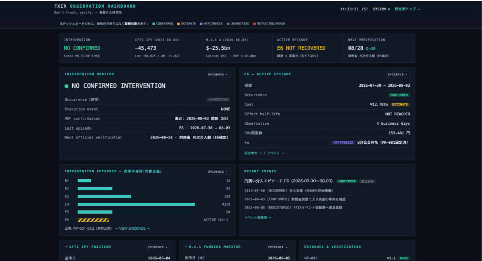This screenshot has height=261, width=482.
Task: Click the PASS badge on WP-001 row
Action: pos(404,258)
